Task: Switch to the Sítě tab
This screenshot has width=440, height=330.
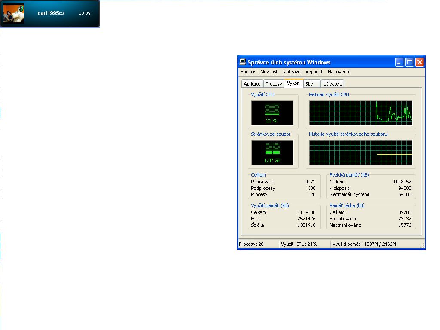Action: click(312, 84)
